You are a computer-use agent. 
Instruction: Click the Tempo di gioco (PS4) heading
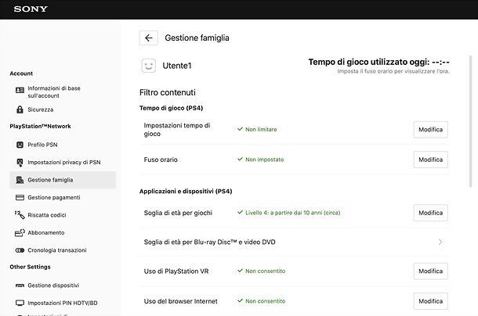coord(171,108)
